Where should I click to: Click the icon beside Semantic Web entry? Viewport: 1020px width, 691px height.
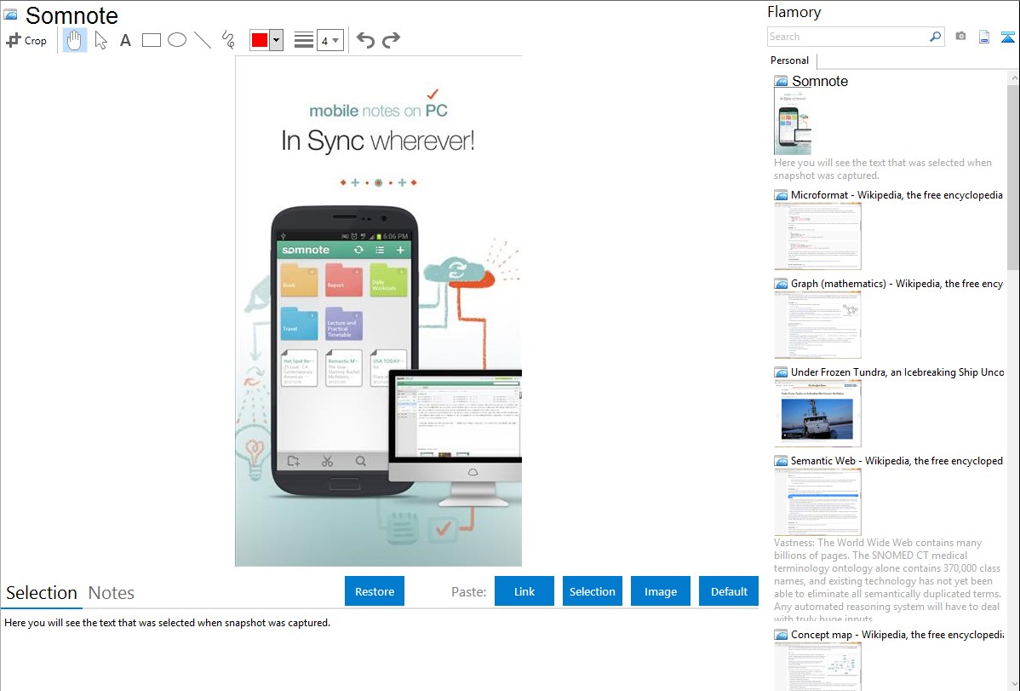782,461
